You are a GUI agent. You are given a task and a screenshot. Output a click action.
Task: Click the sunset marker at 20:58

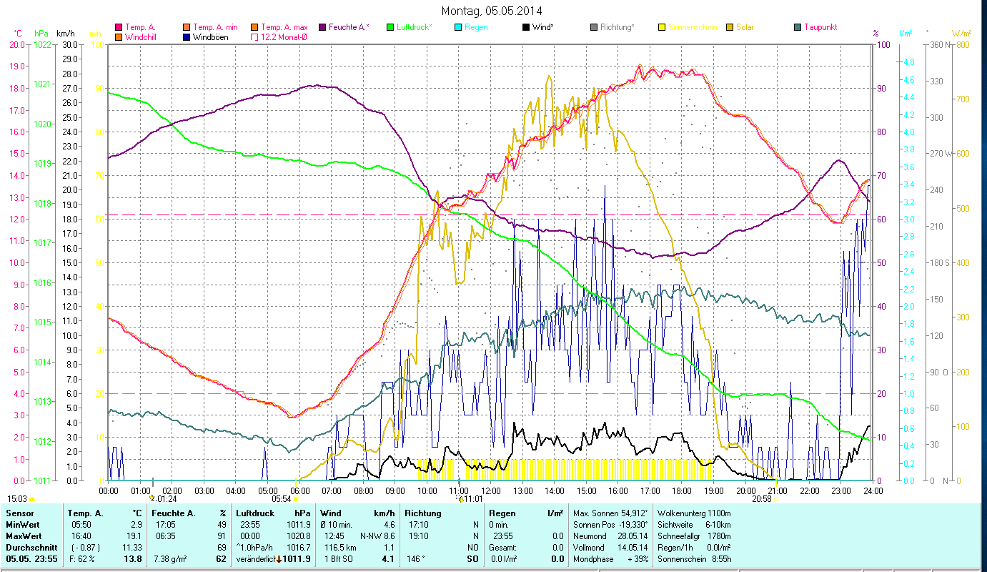(777, 499)
